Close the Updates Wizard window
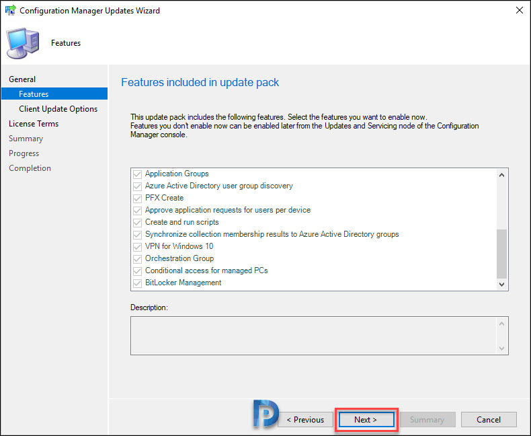 point(520,10)
